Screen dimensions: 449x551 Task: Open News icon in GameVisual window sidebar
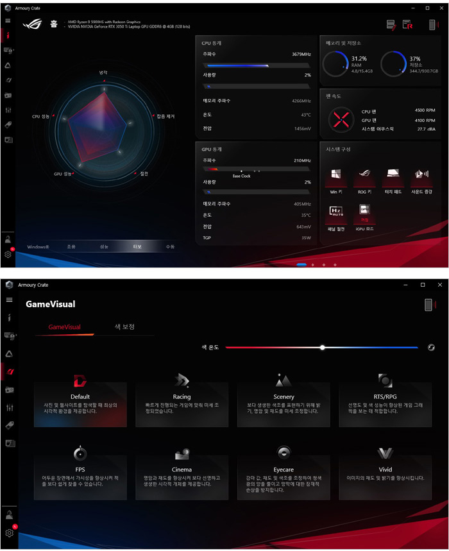click(10, 443)
